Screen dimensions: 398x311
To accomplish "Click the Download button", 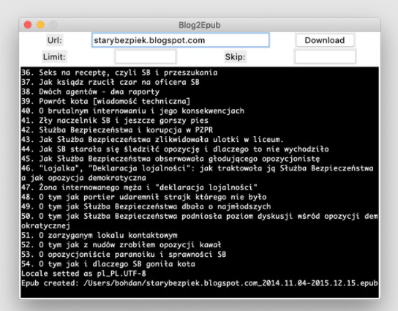I will tap(325, 40).
